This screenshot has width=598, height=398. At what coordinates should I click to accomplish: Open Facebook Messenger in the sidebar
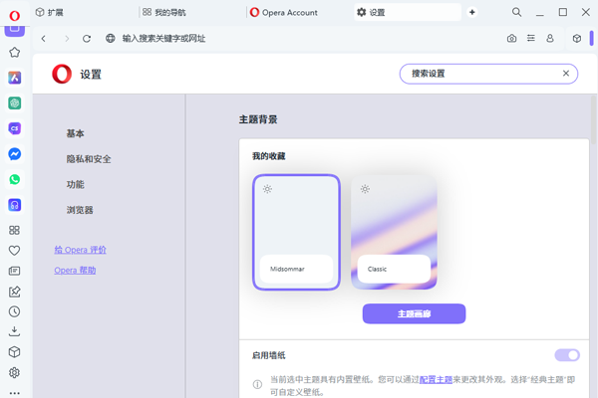pos(15,154)
